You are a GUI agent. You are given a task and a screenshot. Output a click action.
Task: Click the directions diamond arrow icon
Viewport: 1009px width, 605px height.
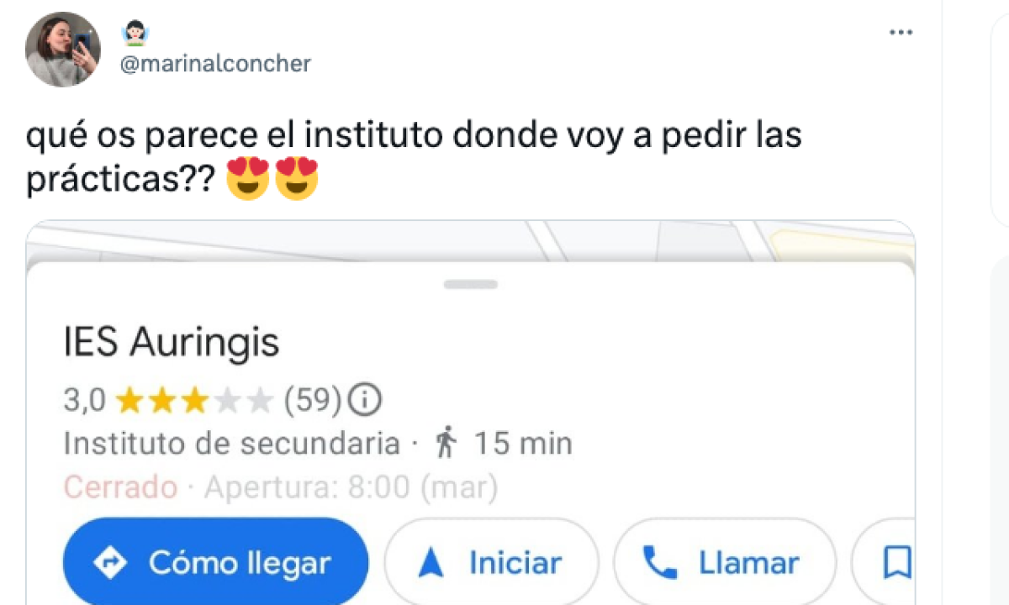coord(110,563)
